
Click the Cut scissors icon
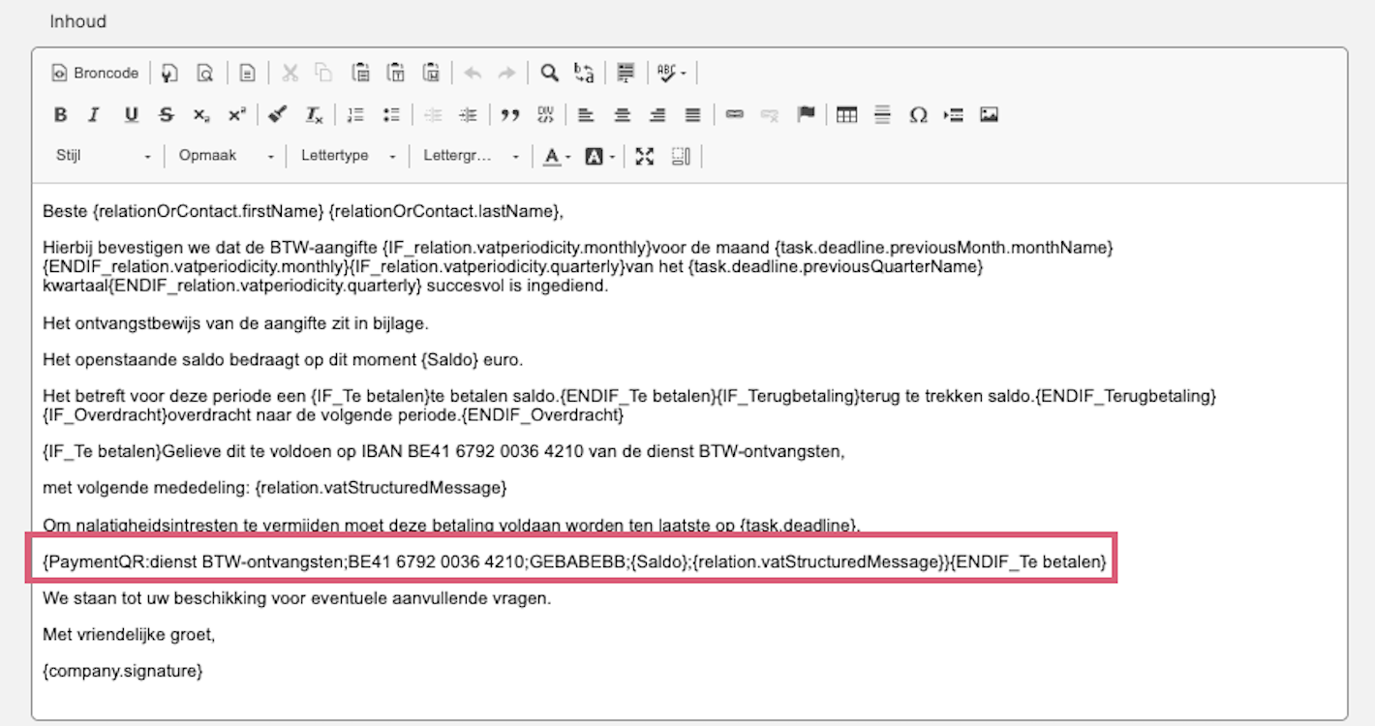(290, 73)
